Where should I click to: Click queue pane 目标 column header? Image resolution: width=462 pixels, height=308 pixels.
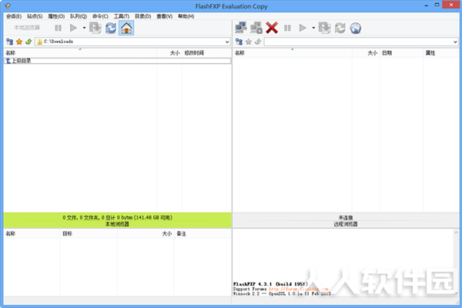(x=89, y=233)
